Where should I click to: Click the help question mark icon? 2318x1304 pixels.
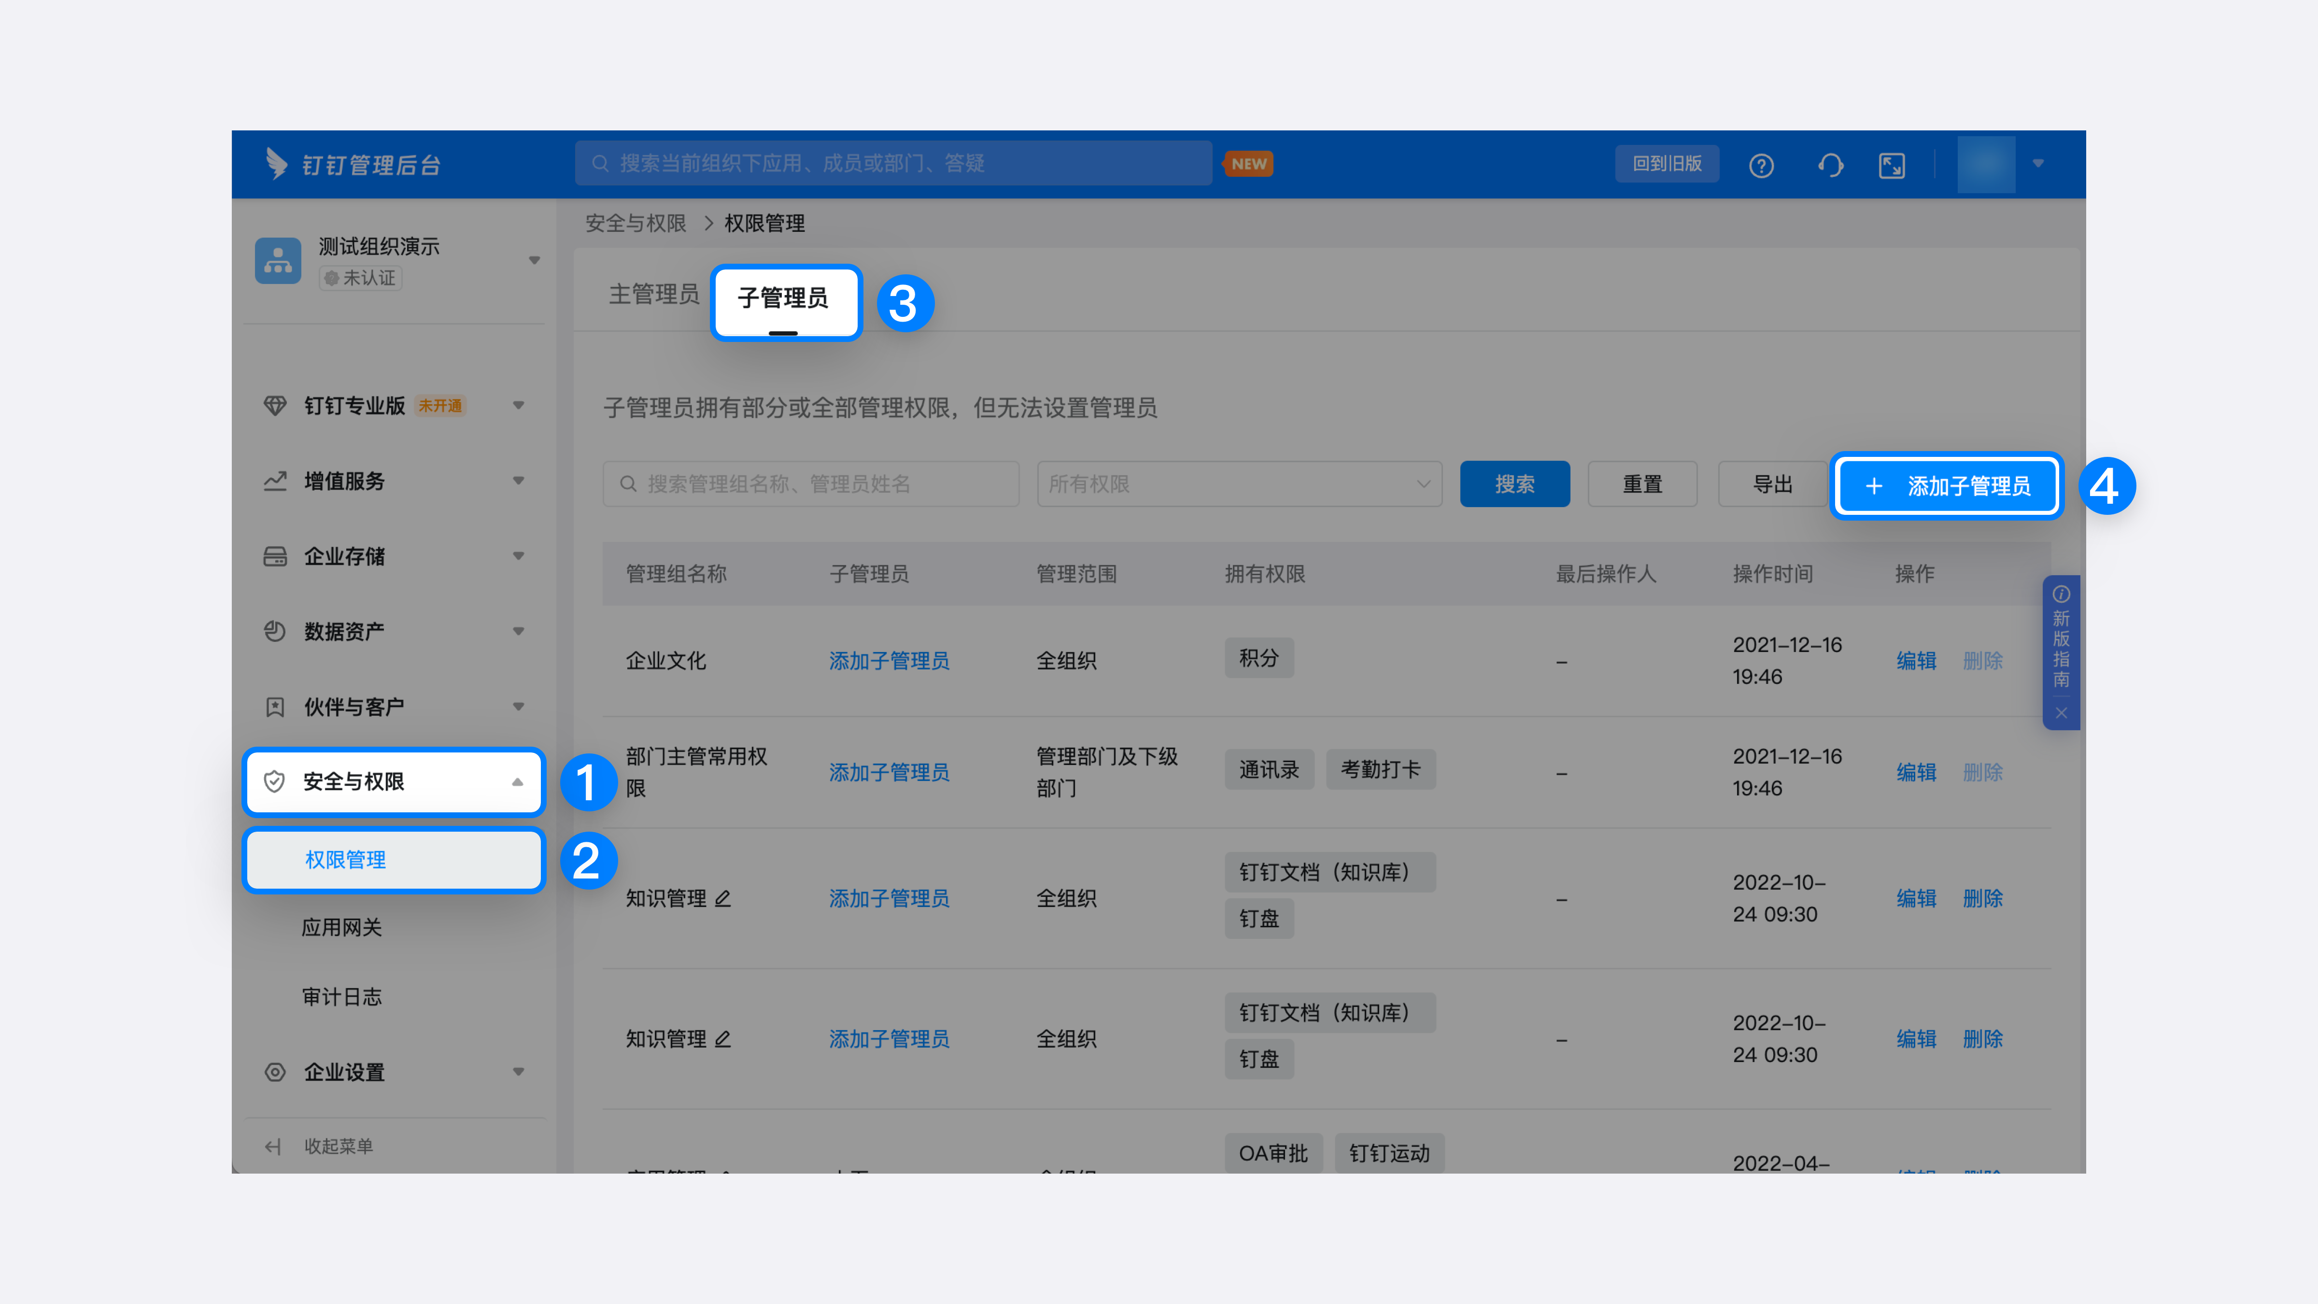(x=1761, y=166)
